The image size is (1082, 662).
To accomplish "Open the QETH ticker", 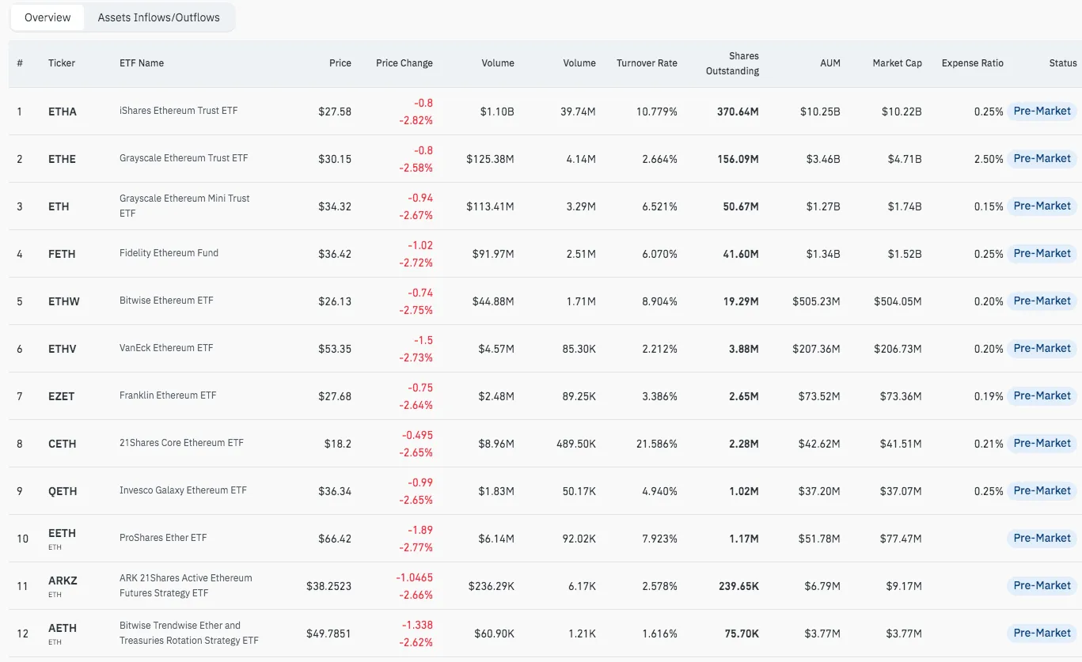I will pos(63,491).
